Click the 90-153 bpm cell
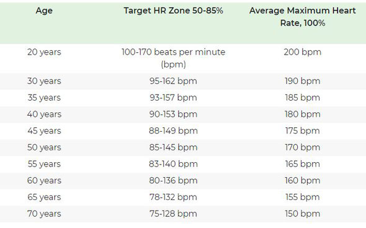Image resolution: width=366 pixels, height=228 pixels. tap(174, 114)
